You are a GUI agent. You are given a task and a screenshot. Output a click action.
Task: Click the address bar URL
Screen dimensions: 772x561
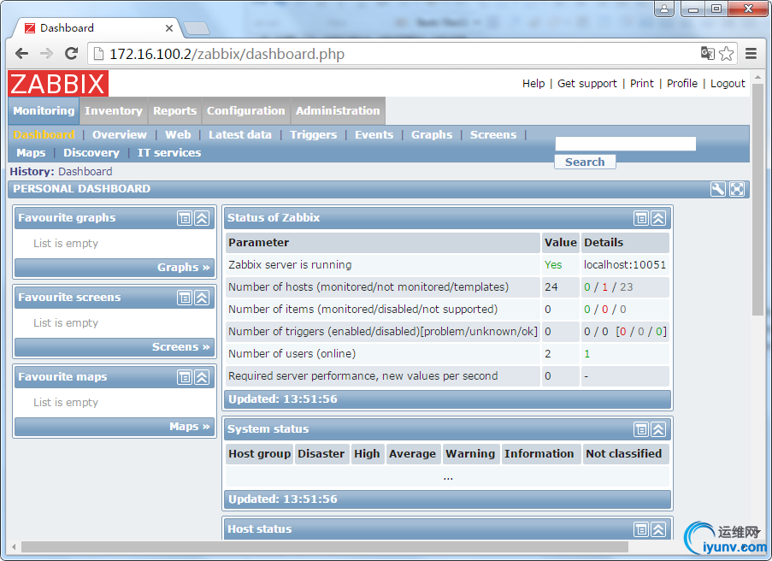(x=227, y=54)
